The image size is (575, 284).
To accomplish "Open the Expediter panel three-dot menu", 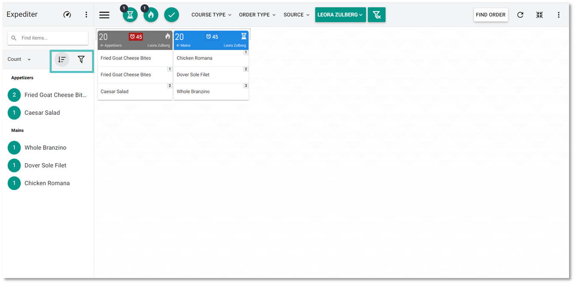I will pyautogui.click(x=86, y=14).
